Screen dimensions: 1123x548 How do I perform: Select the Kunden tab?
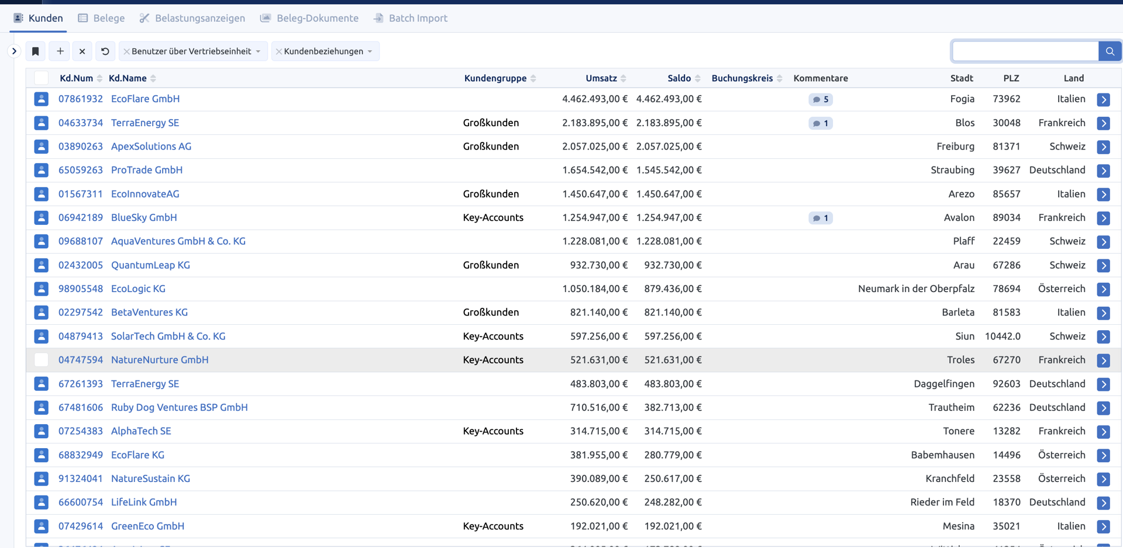pyautogui.click(x=39, y=18)
